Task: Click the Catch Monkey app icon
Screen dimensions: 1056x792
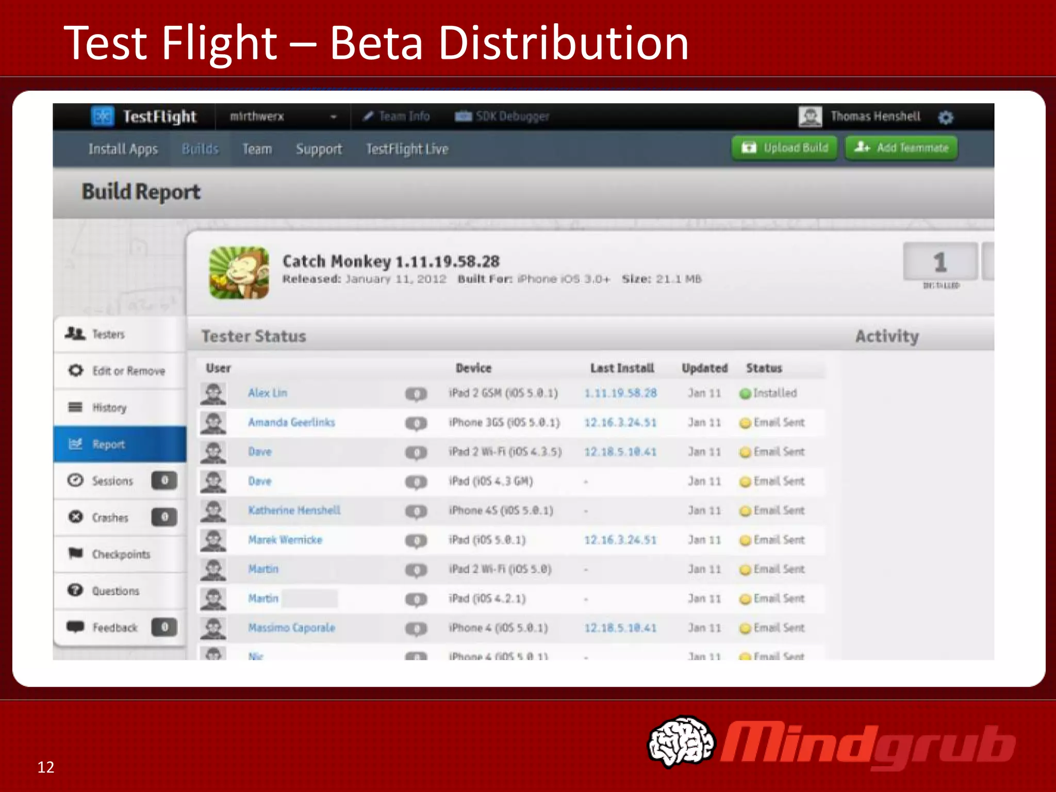Action: [x=239, y=272]
